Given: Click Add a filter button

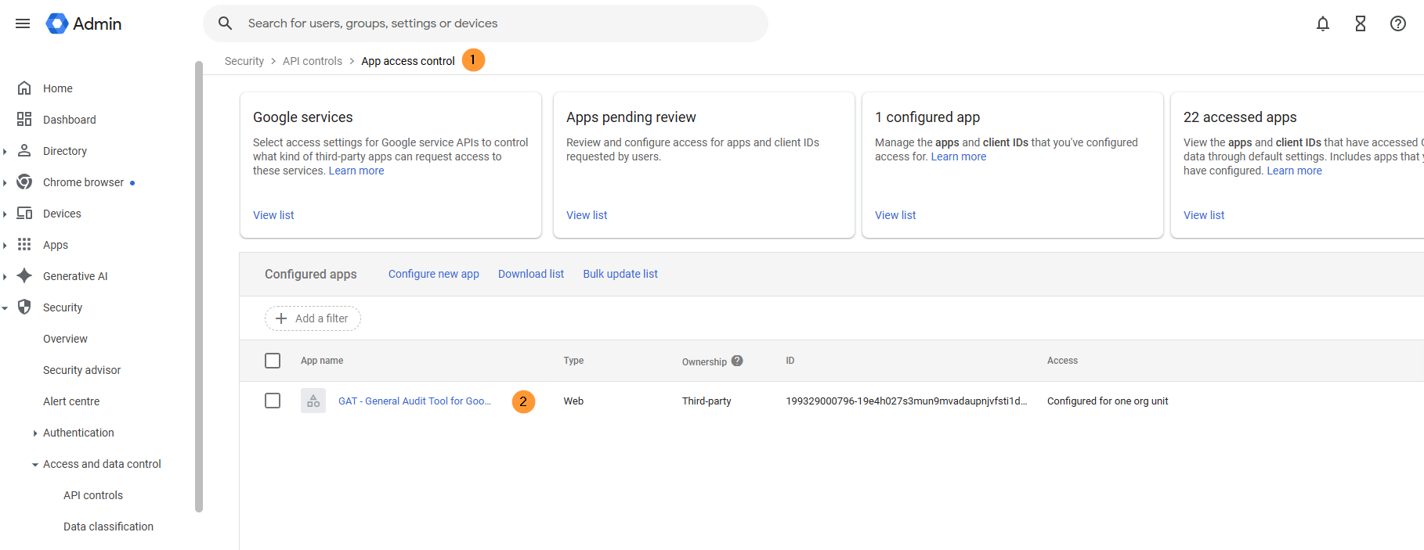Looking at the screenshot, I should pos(313,318).
